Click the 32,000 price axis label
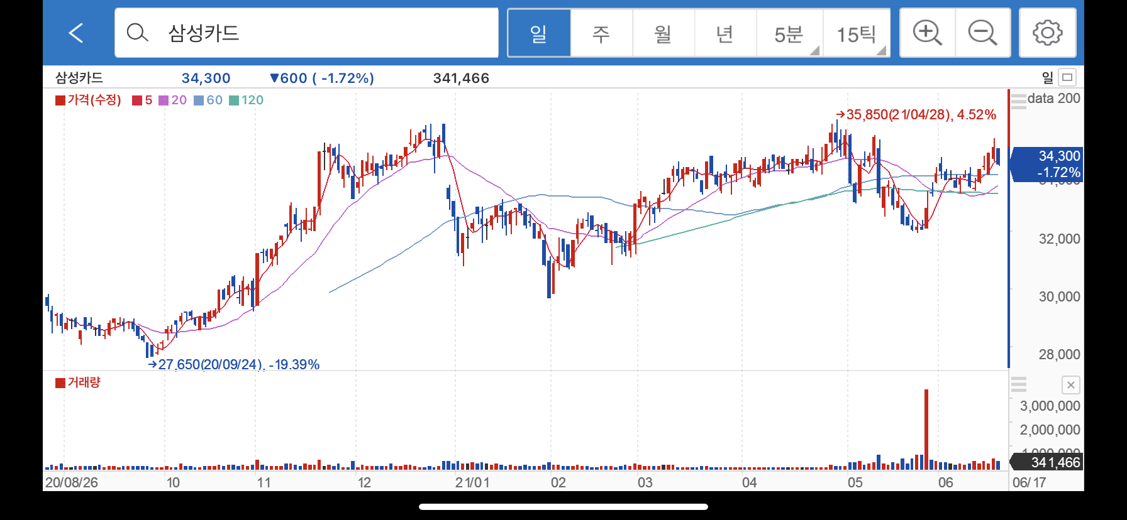Image resolution: width=1127 pixels, height=520 pixels. [x=1059, y=239]
